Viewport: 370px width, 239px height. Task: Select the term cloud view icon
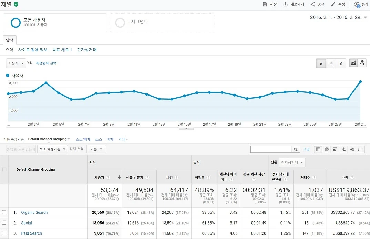[x=352, y=149]
